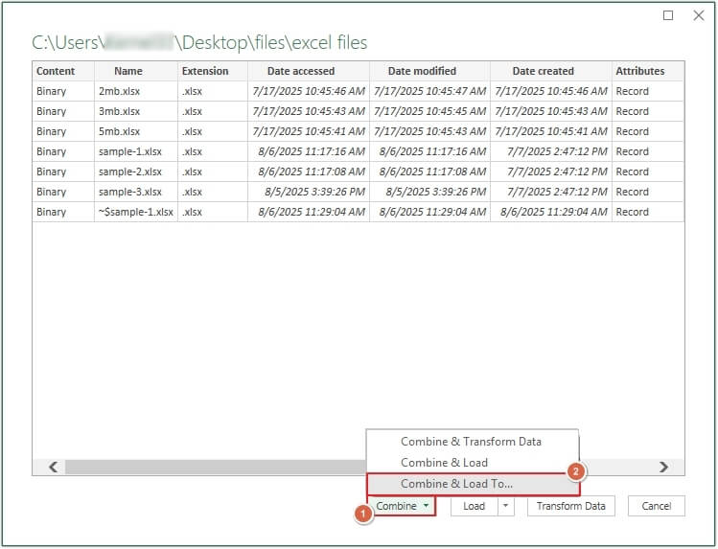Open the Combine dropdown button
The height and width of the screenshot is (549, 718).
402,506
